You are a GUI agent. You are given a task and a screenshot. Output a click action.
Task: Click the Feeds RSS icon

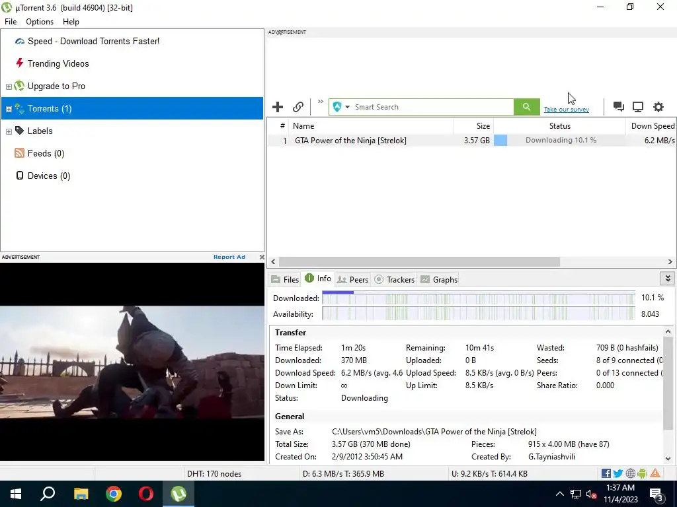[19, 153]
